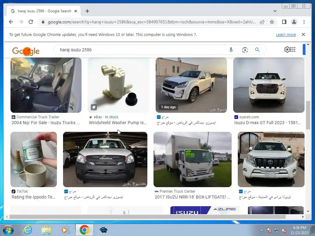Image resolution: width=315 pixels, height=236 pixels.
Task: Click the Chrome taskbar button
Action: point(84,230)
